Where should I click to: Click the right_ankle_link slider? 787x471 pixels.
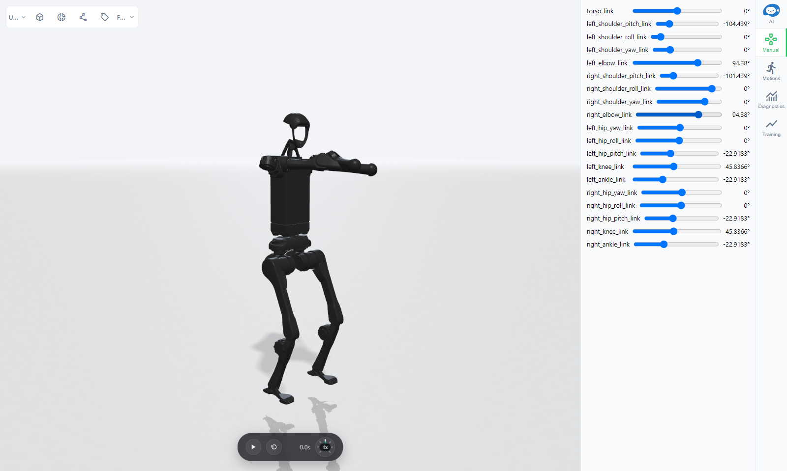coord(676,244)
